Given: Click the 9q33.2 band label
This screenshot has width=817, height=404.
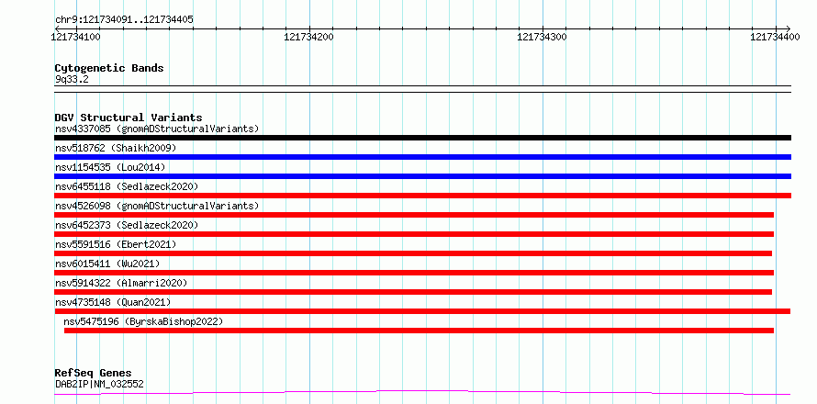Looking at the screenshot, I should (72, 80).
